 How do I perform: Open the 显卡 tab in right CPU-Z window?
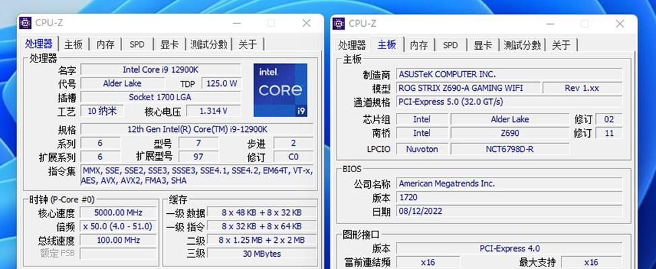tap(482, 44)
